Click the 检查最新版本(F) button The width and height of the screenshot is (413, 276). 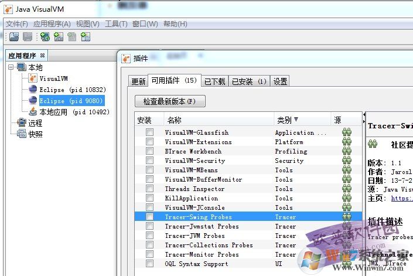pos(170,101)
